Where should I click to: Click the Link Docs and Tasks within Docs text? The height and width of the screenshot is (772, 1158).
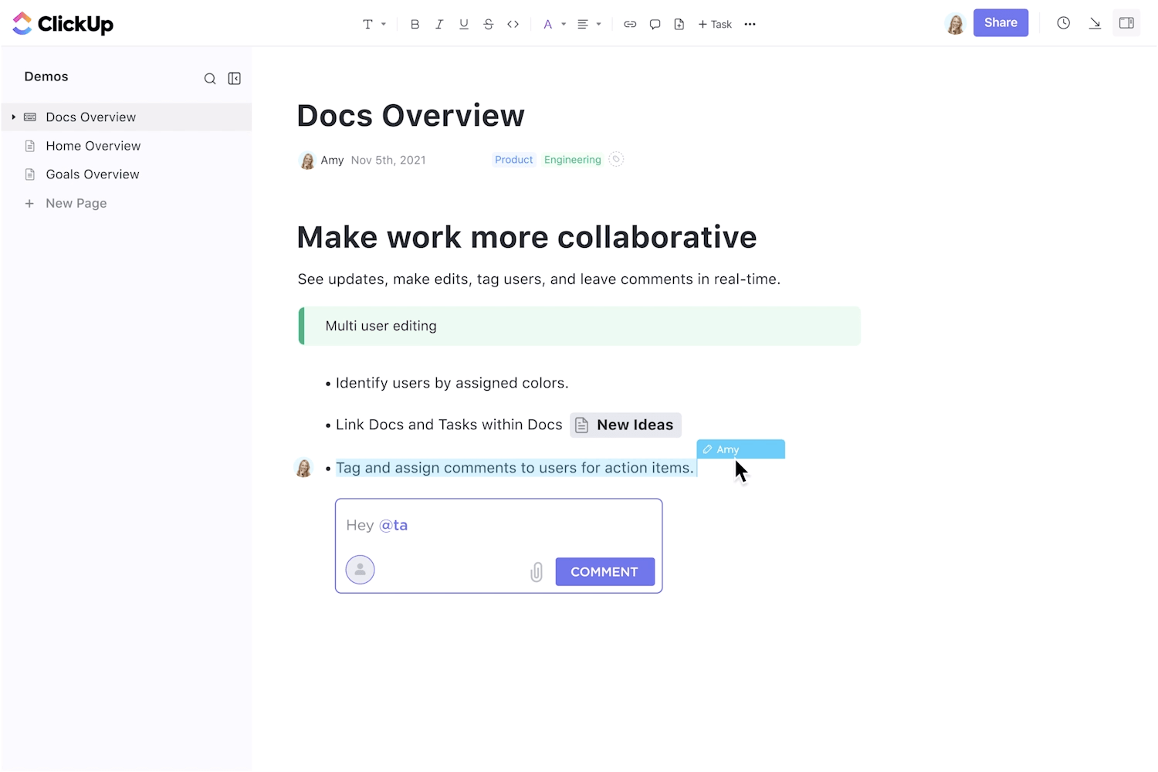click(449, 425)
